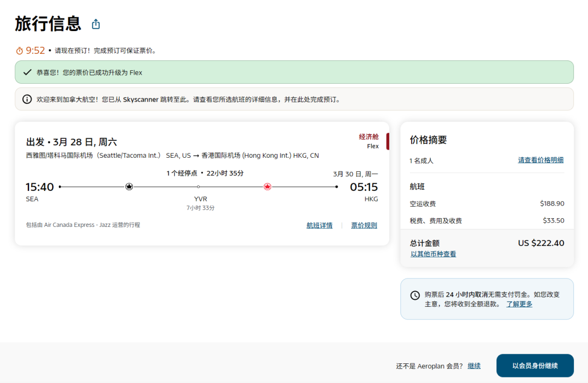588x383 pixels.
Task: Click the 05:15 HKG arrival time
Action: tap(363, 187)
